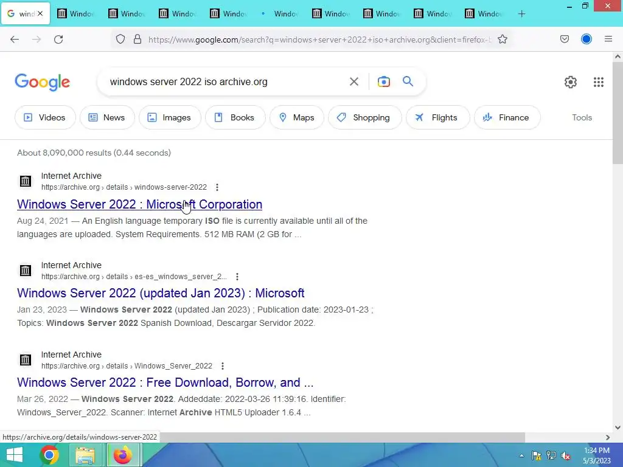Click the vertical scrollbar thumb
The height and width of the screenshot is (467, 623).
point(618,112)
